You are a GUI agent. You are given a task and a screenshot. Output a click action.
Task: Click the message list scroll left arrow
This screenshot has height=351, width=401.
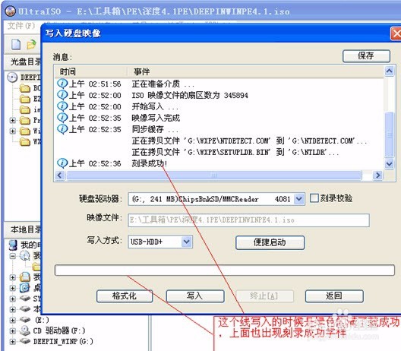60,175
